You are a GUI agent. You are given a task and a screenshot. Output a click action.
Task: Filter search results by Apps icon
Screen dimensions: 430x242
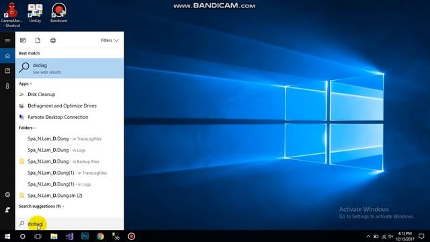coord(23,40)
